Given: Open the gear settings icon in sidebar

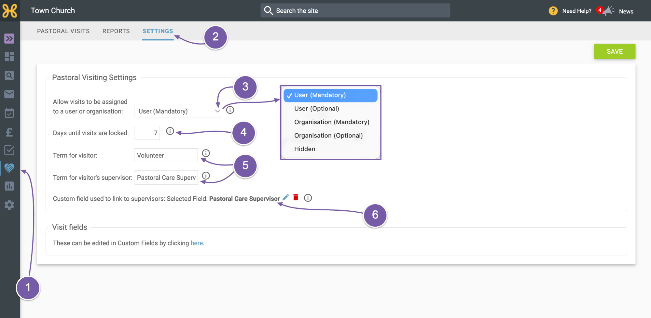Looking at the screenshot, I should click(9, 205).
